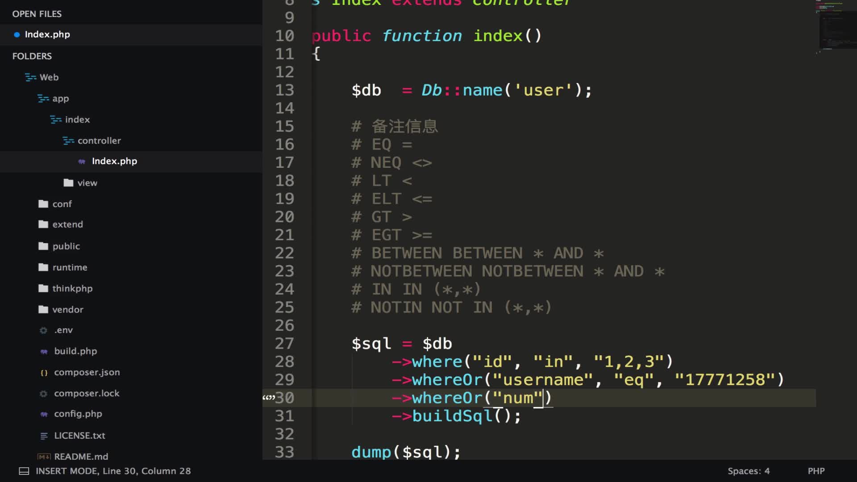Click the PHP file icon beside Index.php in tree
The image size is (857, 482).
click(x=82, y=162)
